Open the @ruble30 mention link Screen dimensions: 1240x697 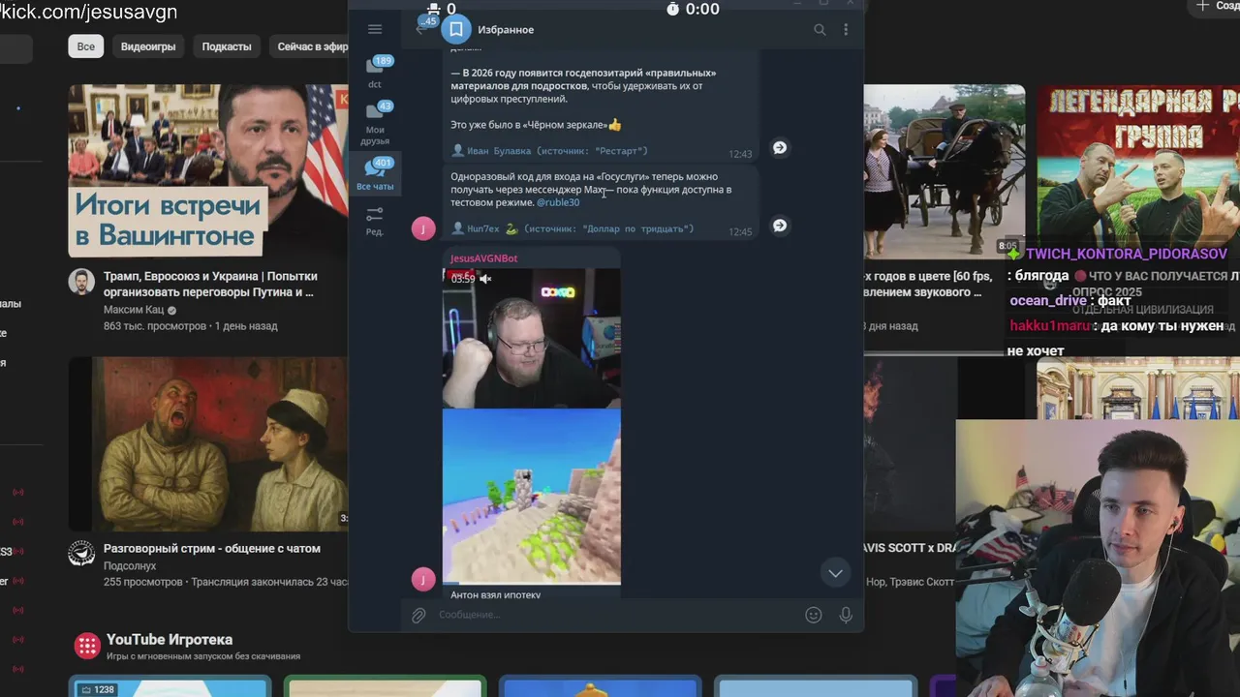click(558, 202)
